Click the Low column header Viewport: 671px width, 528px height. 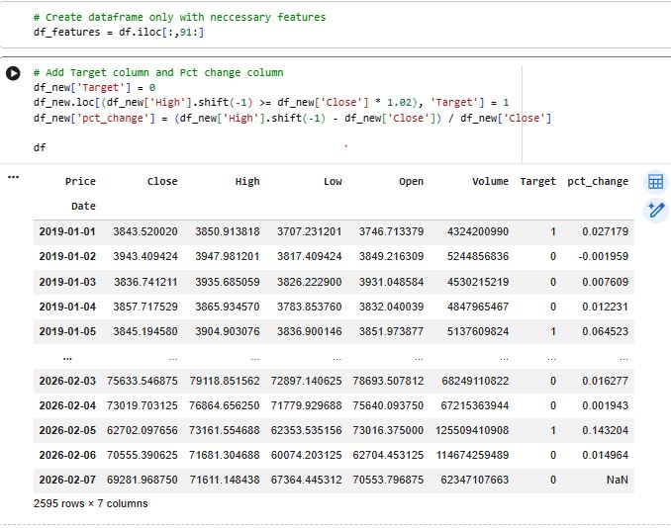[x=333, y=182]
